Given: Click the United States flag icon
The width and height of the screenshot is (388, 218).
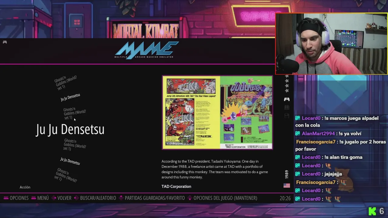Looking at the screenshot, I should tap(286, 186).
